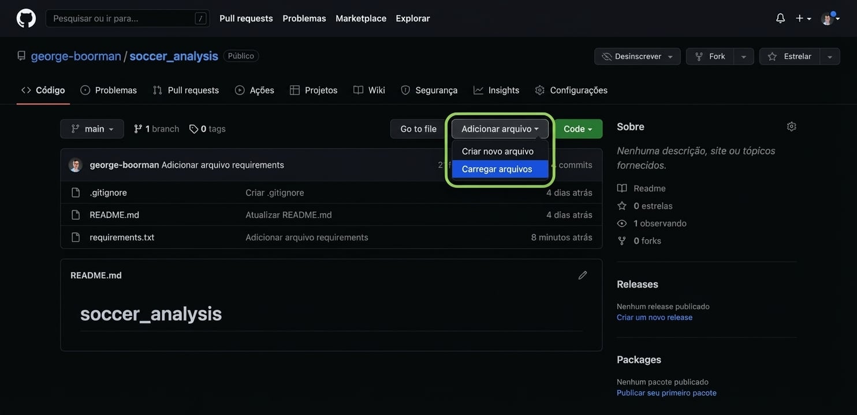This screenshot has width=857, height=415.
Task: Open the green Code dropdown
Action: pyautogui.click(x=578, y=129)
